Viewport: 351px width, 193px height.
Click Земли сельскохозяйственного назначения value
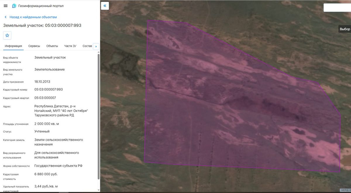[59, 142]
